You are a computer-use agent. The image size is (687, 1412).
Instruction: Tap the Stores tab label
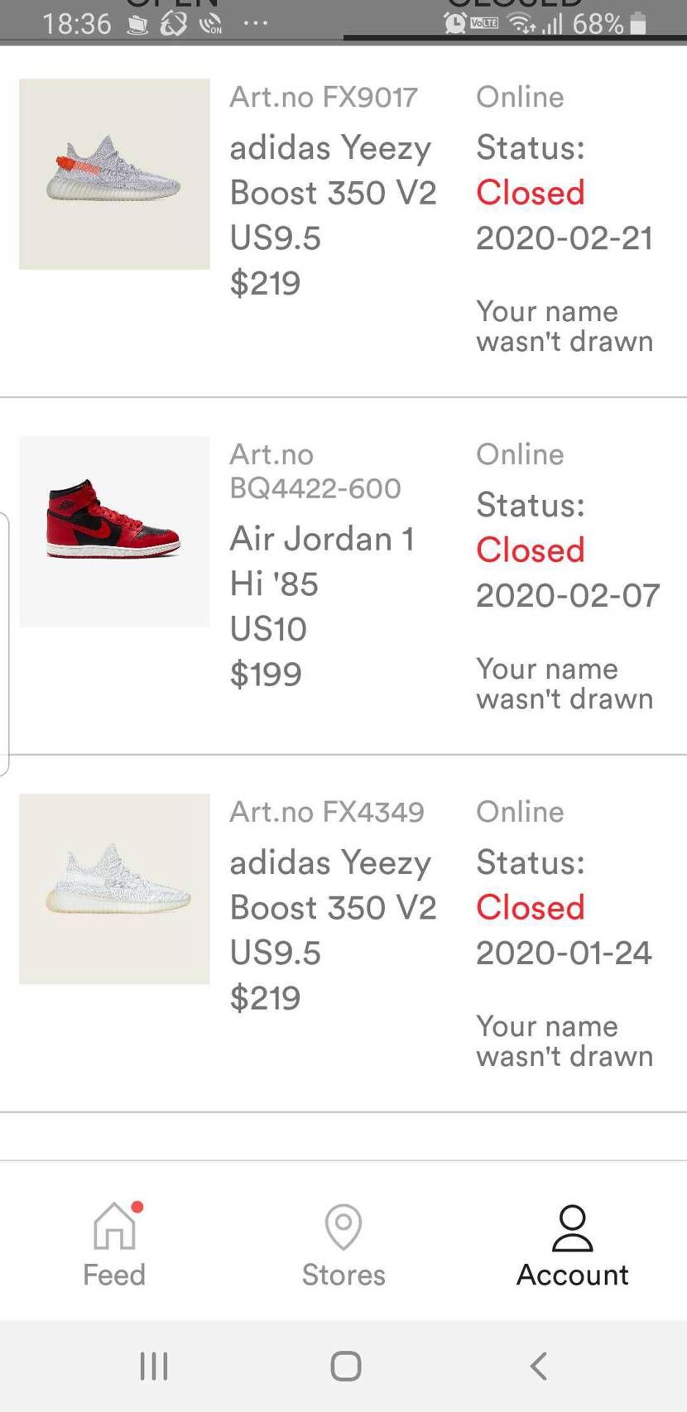click(343, 1275)
